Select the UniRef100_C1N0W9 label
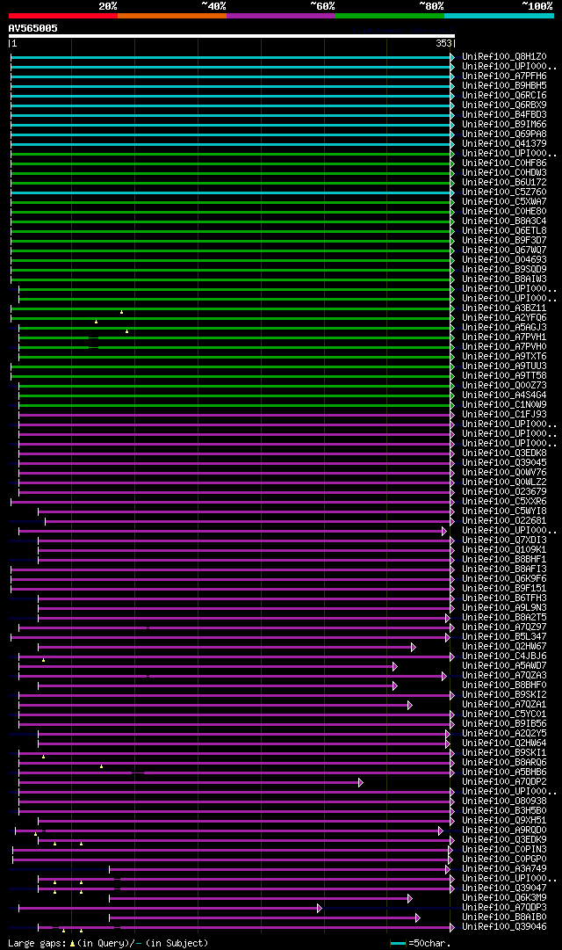 (x=504, y=406)
